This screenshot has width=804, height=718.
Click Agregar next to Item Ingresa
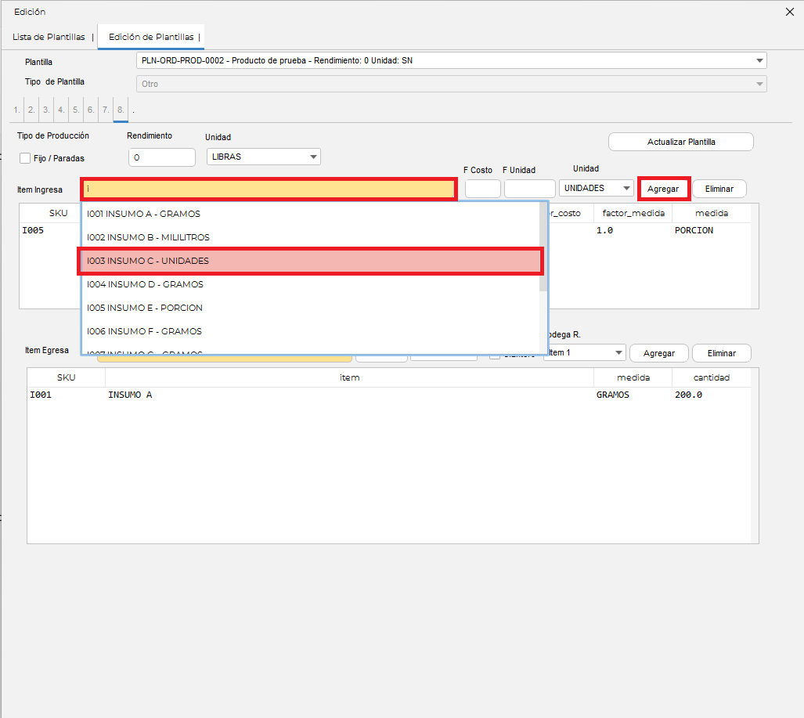click(664, 189)
